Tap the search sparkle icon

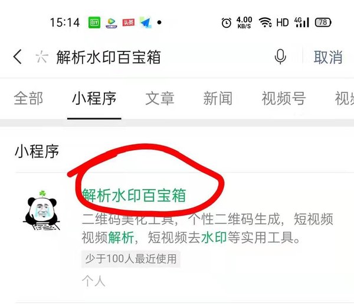42,57
